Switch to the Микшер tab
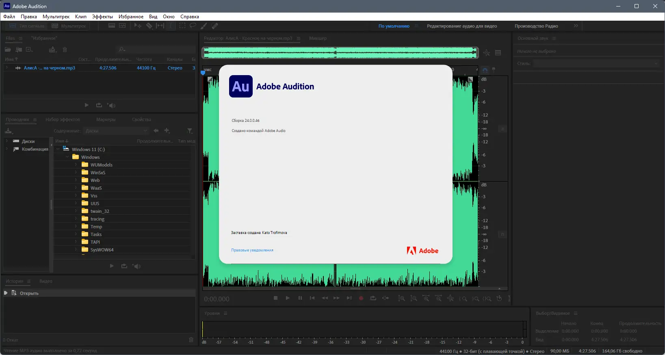The height and width of the screenshot is (355, 665). tap(318, 38)
